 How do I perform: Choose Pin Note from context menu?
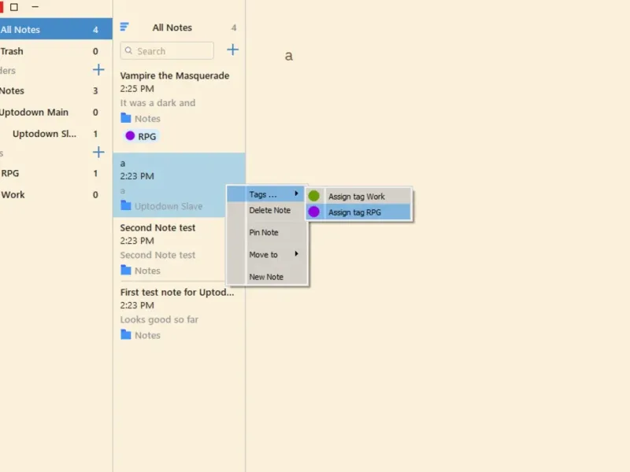268,232
